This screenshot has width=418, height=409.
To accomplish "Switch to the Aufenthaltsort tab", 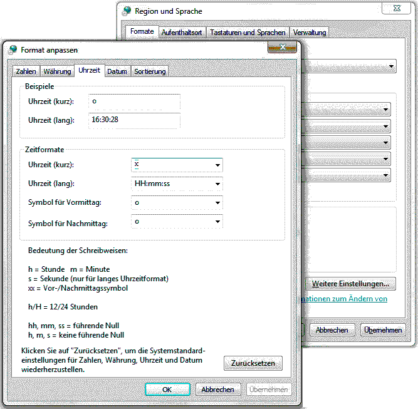I will (x=182, y=32).
